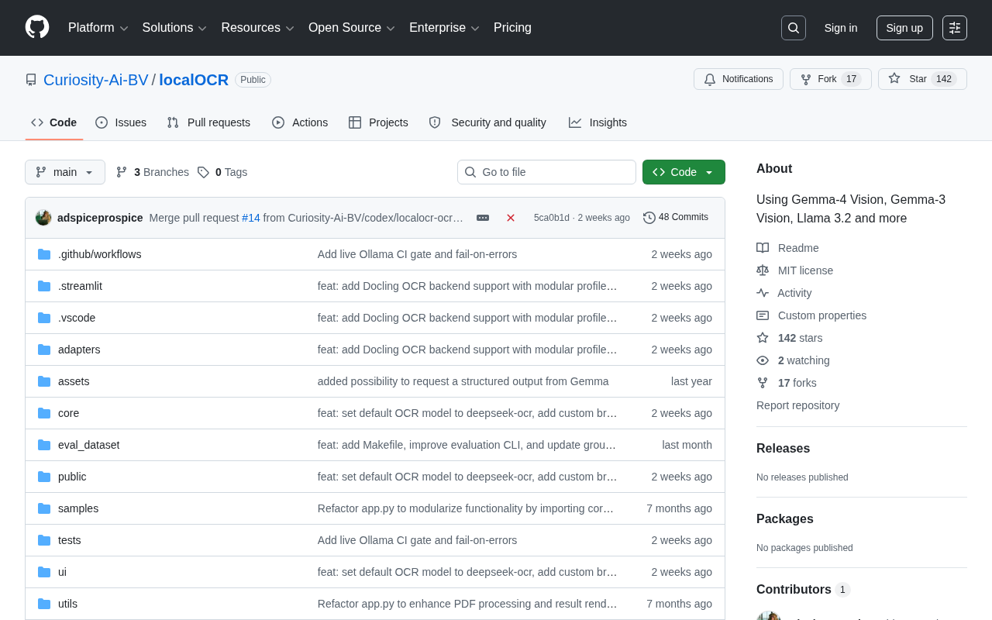Open the Curiosity-Ai-BV organization link

click(96, 80)
